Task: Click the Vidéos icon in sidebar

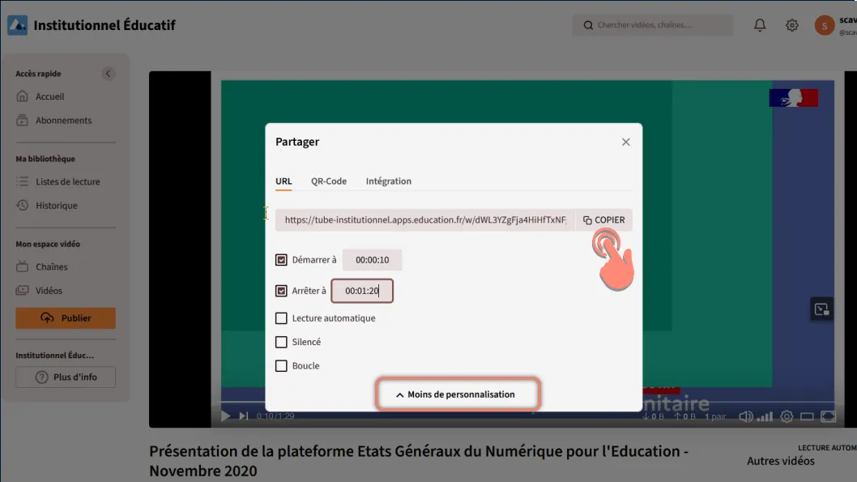Action: pyautogui.click(x=22, y=291)
